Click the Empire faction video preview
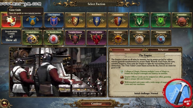The image size is (193, 108). point(58,72)
